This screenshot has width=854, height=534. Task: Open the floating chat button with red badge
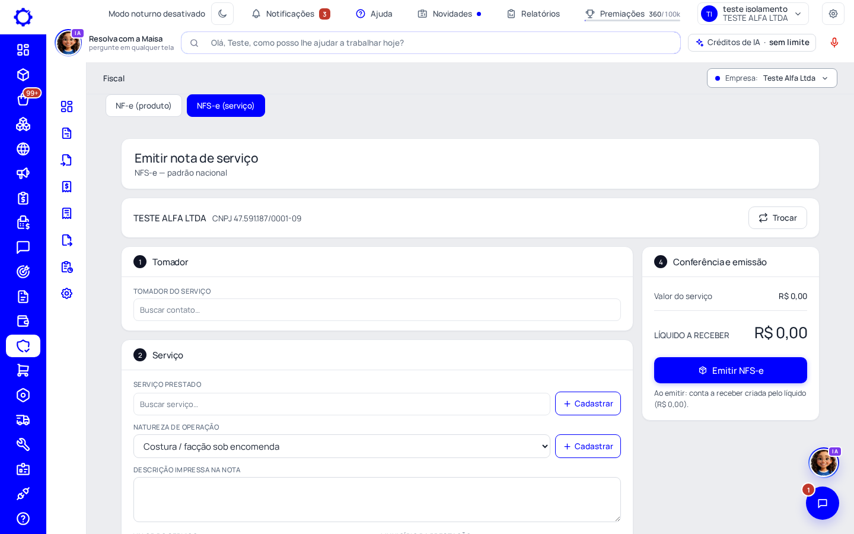click(x=823, y=503)
